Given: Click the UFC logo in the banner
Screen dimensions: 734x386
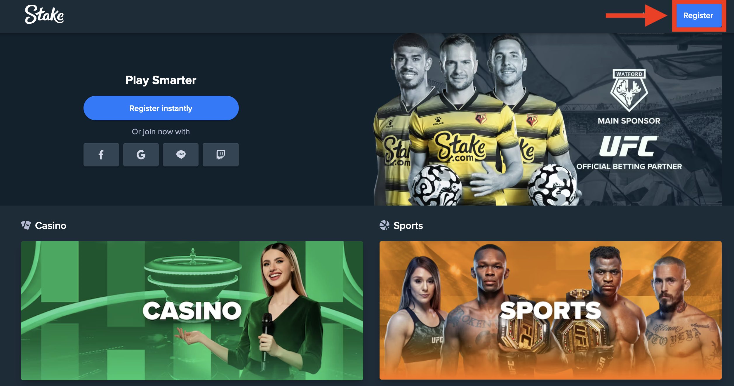Looking at the screenshot, I should [x=629, y=146].
